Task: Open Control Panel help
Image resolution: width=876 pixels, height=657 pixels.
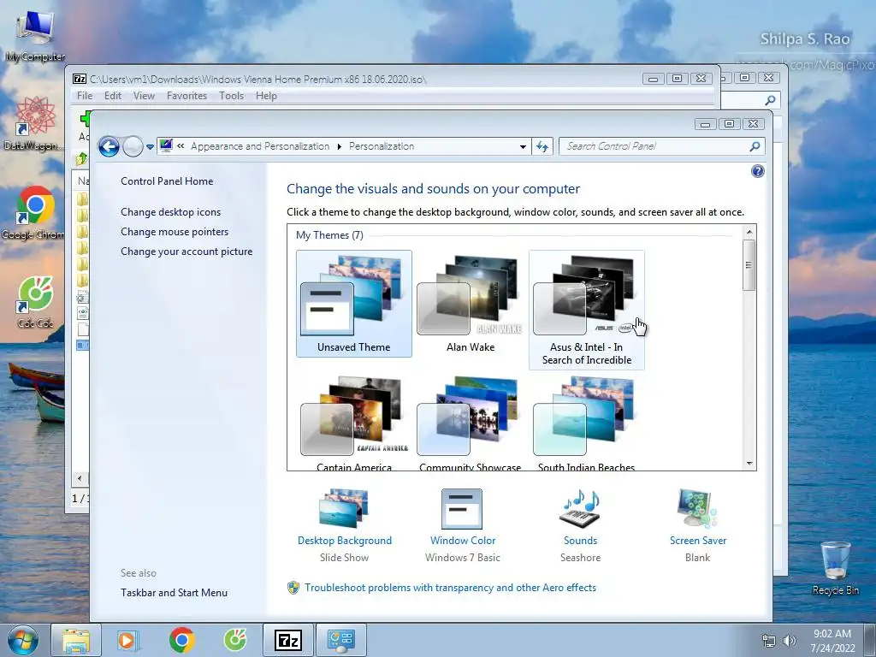Action: point(758,171)
